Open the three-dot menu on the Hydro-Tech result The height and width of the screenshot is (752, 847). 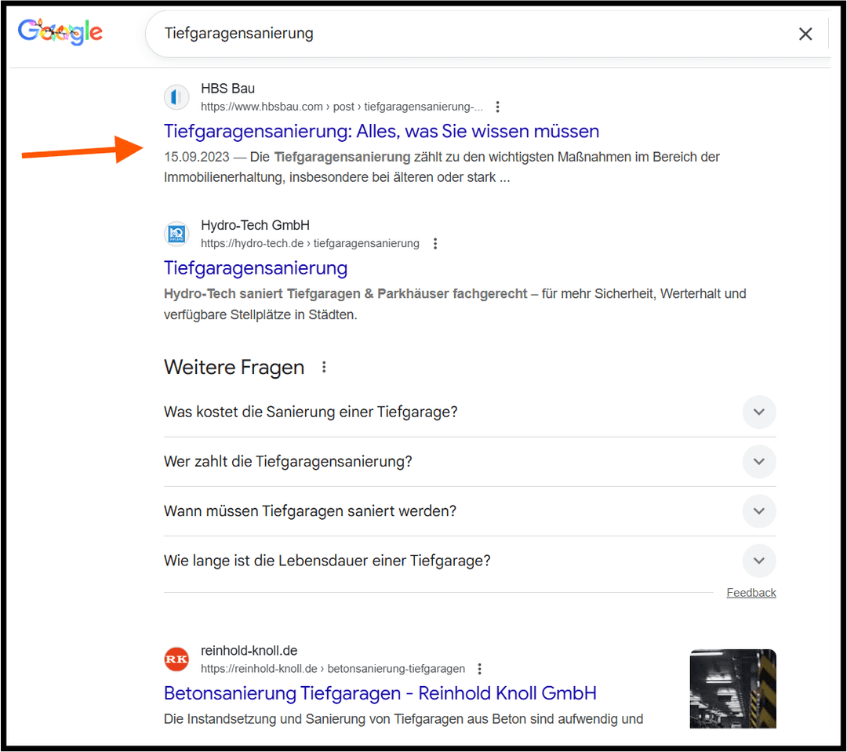[435, 243]
